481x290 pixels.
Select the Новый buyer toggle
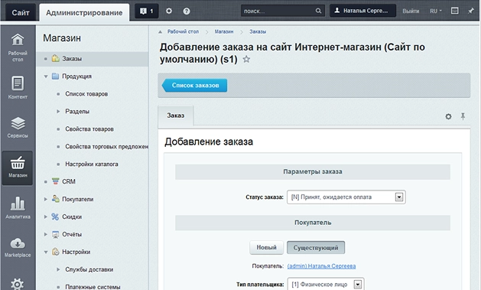tap(266, 247)
